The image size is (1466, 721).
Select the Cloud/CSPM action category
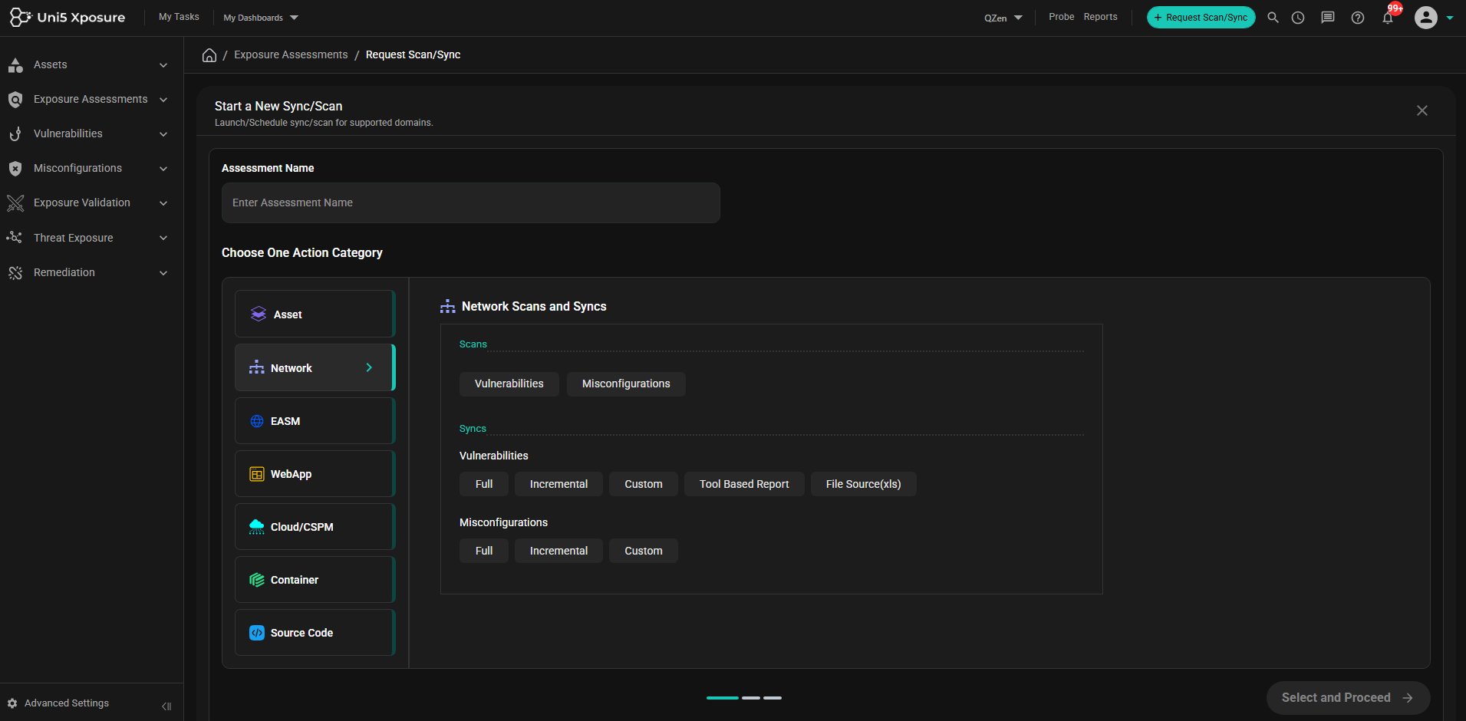tap(315, 526)
